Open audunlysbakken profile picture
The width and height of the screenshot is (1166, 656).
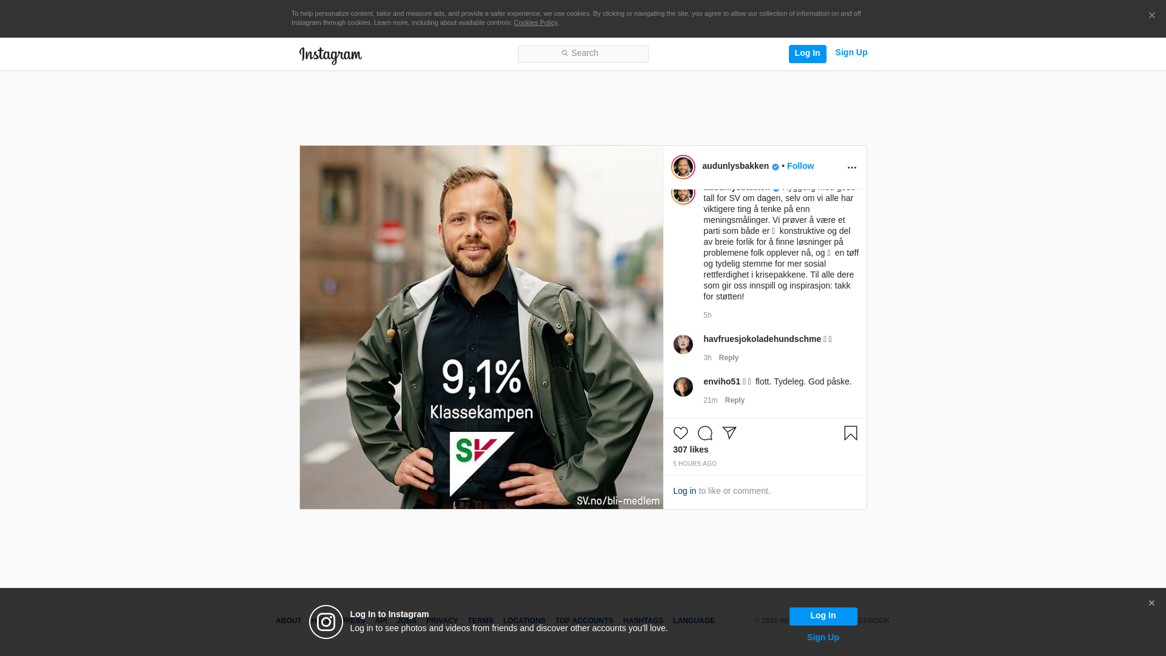point(683,167)
